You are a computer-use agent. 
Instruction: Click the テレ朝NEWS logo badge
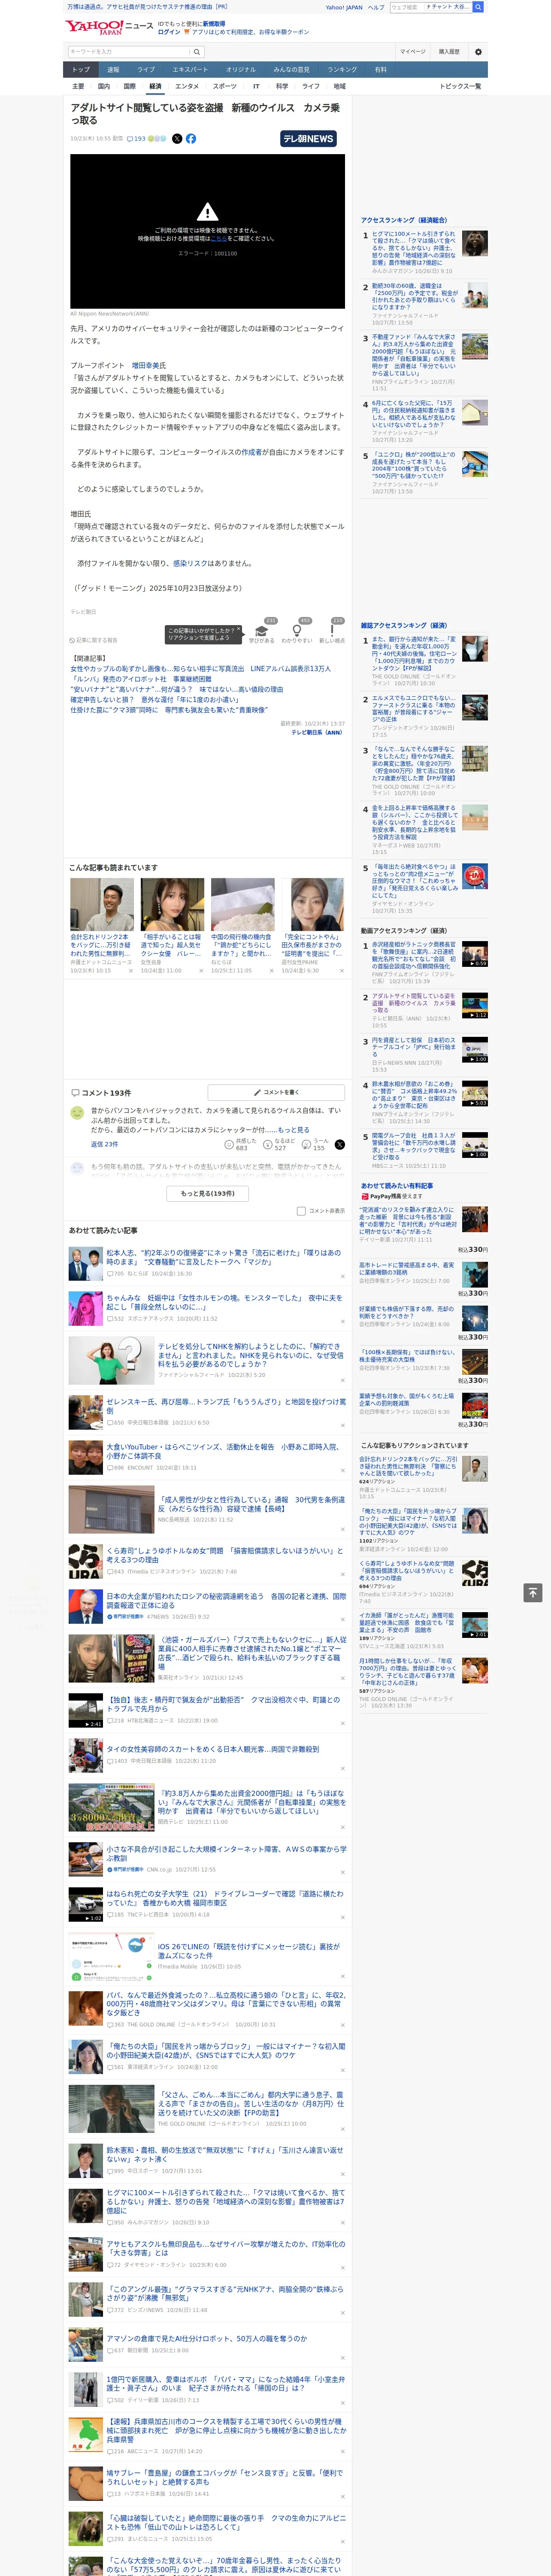click(308, 139)
